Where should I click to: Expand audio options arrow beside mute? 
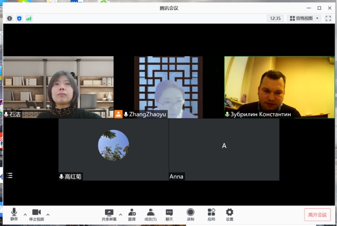pos(25,214)
